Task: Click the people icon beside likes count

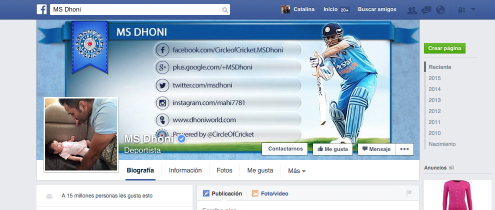Action: (49, 196)
